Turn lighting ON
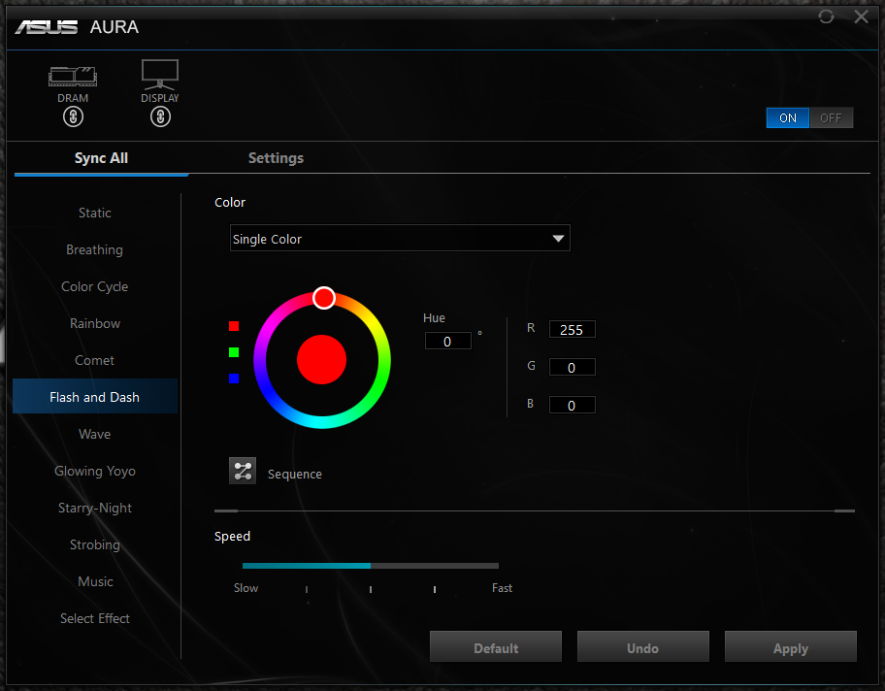The image size is (885, 691). point(787,118)
